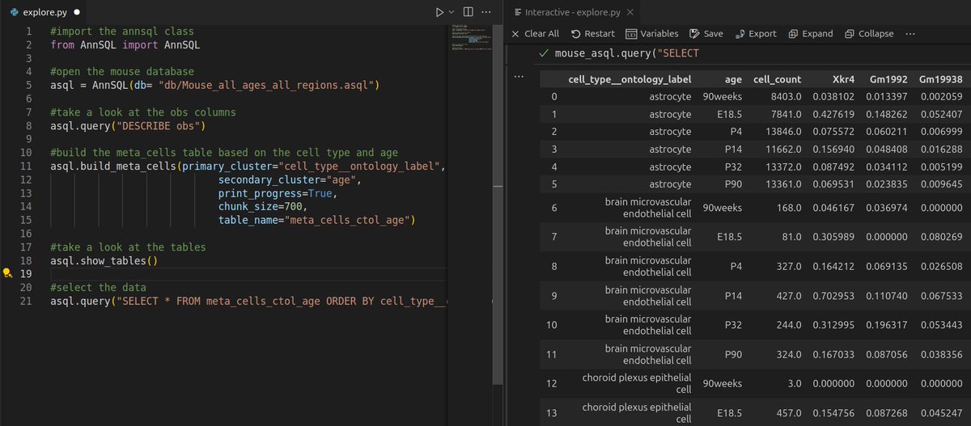Click the Gm19938 column header

point(940,79)
